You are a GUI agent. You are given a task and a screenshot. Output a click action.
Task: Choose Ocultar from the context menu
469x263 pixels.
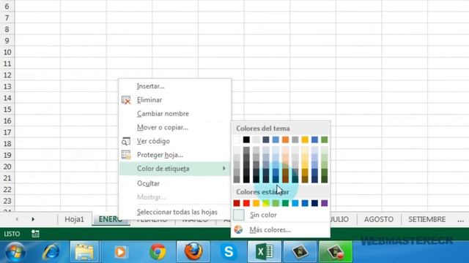148,183
